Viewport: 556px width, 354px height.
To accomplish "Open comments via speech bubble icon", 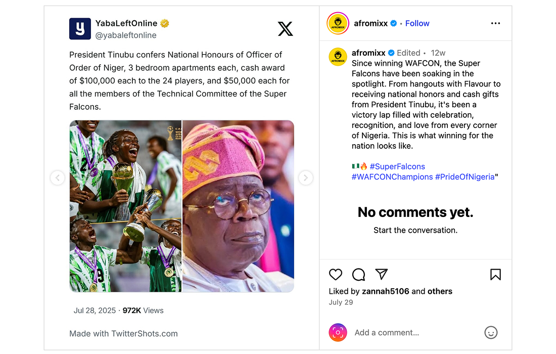I will (358, 275).
